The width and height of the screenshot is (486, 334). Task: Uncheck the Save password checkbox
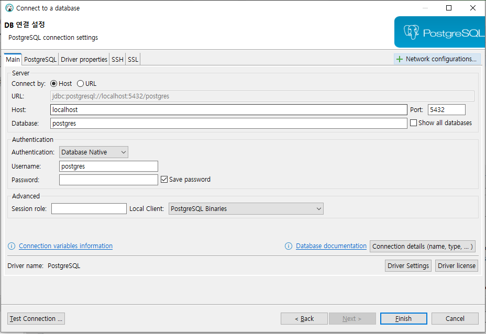(164, 180)
